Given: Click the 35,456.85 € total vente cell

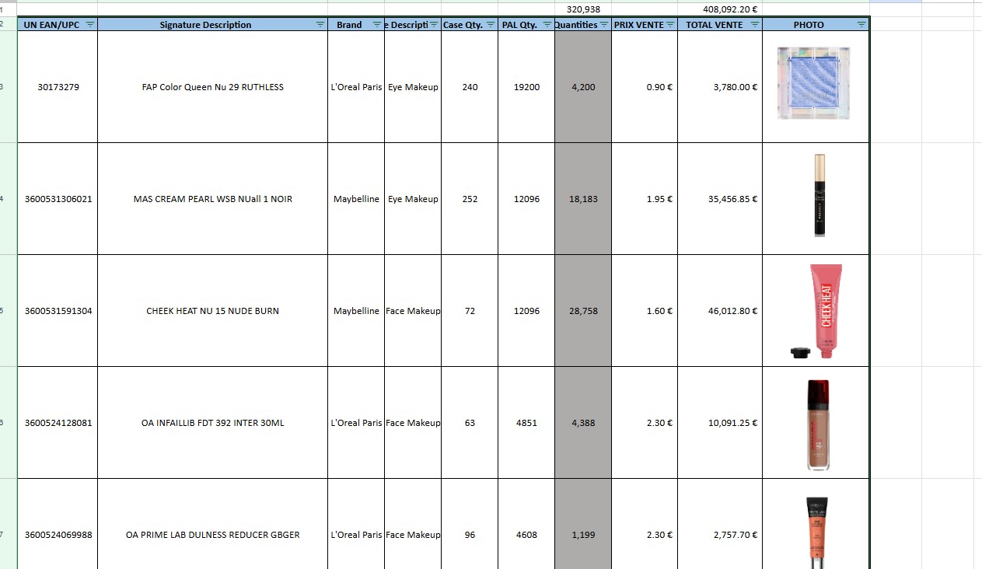Looking at the screenshot, I should point(720,199).
